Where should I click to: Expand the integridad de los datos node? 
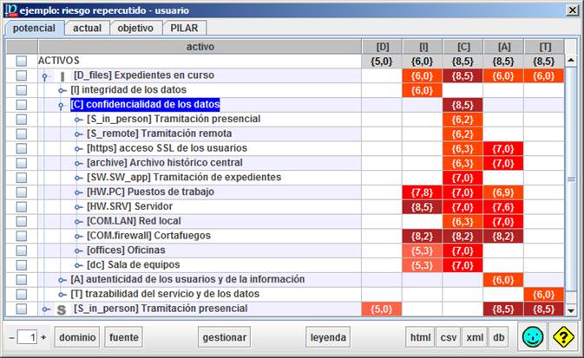[x=62, y=90]
